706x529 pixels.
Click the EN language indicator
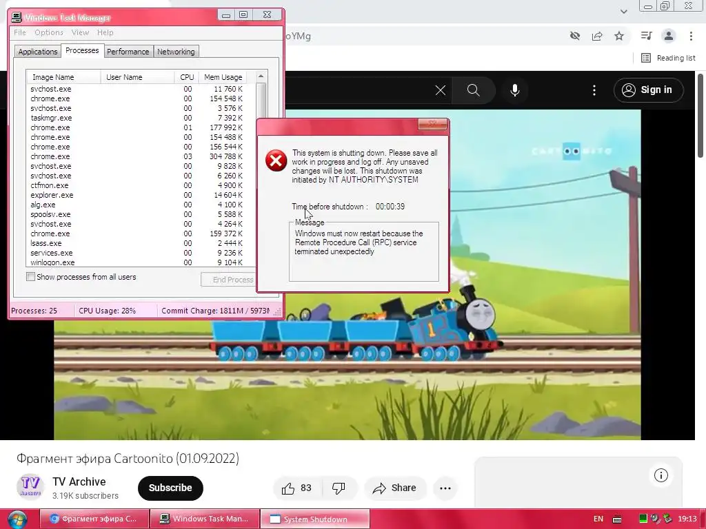point(598,519)
